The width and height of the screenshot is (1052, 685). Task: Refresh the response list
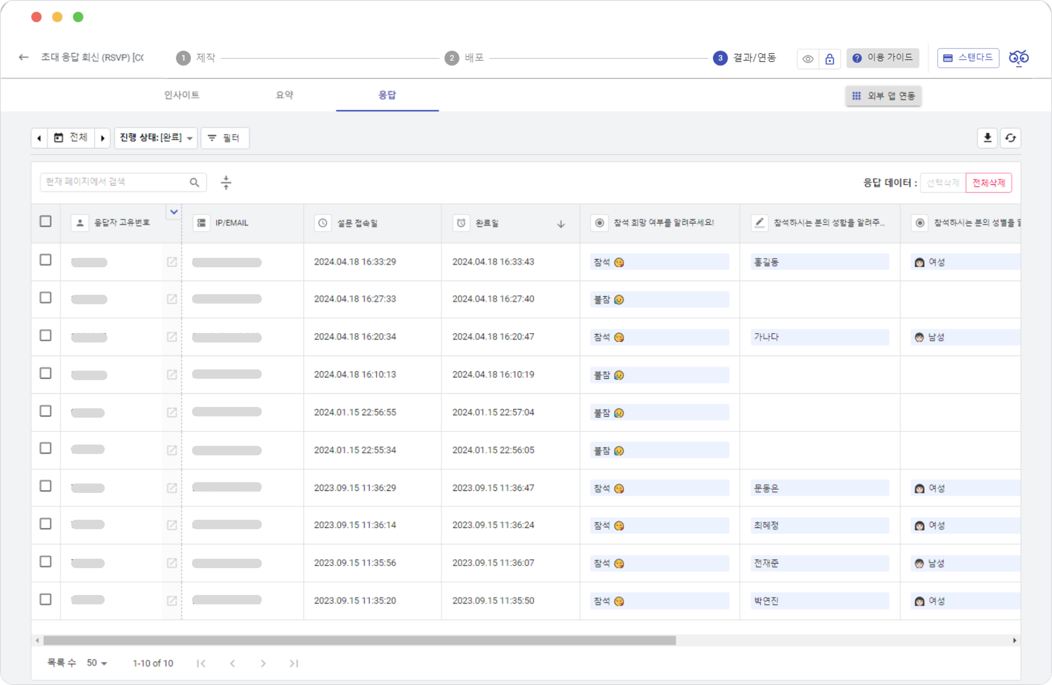[1010, 138]
